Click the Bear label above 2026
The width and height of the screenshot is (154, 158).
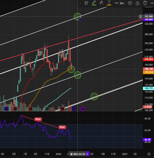click(x=62, y=127)
